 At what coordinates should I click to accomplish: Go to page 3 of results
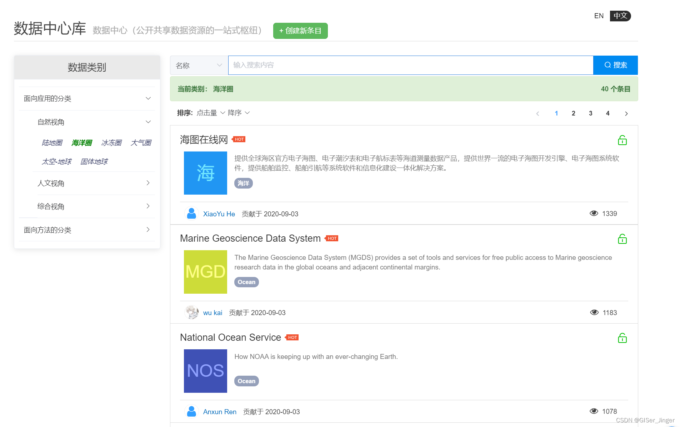tap(591, 113)
